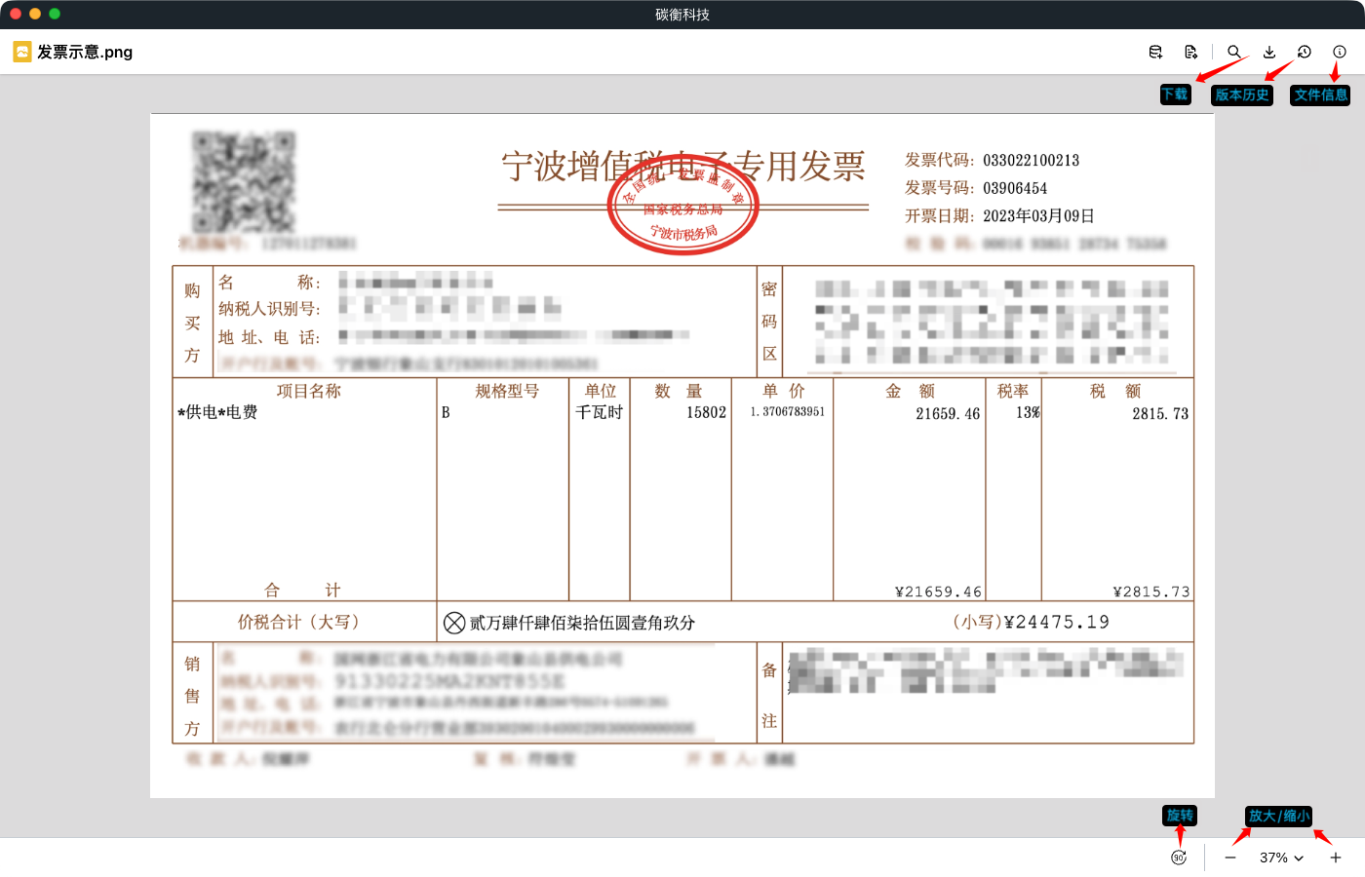1365x877 pixels.
Task: Click the 文件信息 annotation label
Action: [1321, 95]
